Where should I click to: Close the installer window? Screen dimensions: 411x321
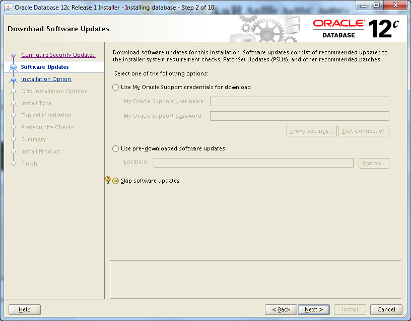(x=395, y=6)
